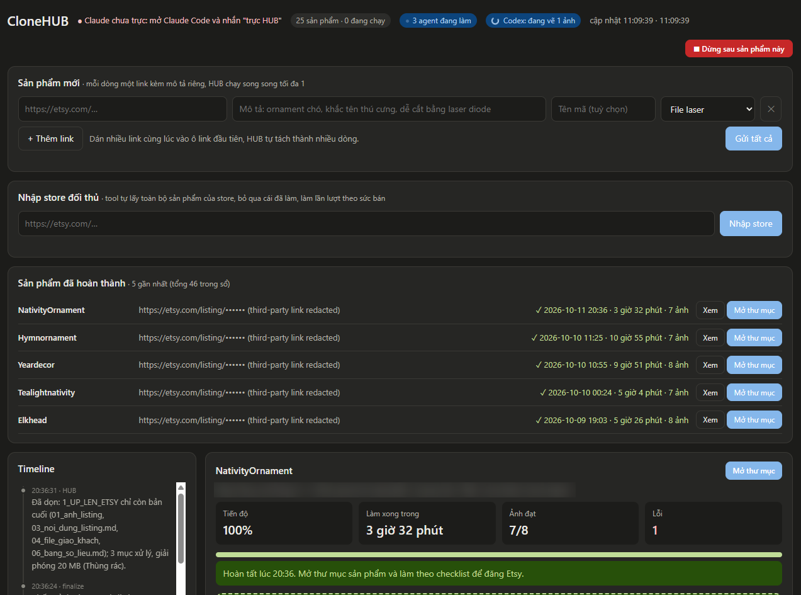This screenshot has height=595, width=801.
Task: Click the Timeline scrollbar thumb
Action: [x=181, y=528]
